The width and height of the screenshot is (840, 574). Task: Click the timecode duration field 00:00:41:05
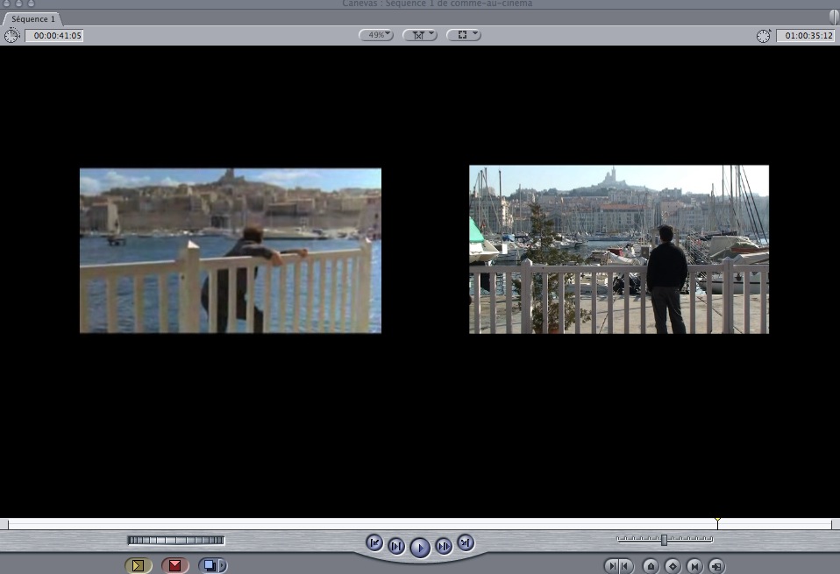(x=54, y=35)
